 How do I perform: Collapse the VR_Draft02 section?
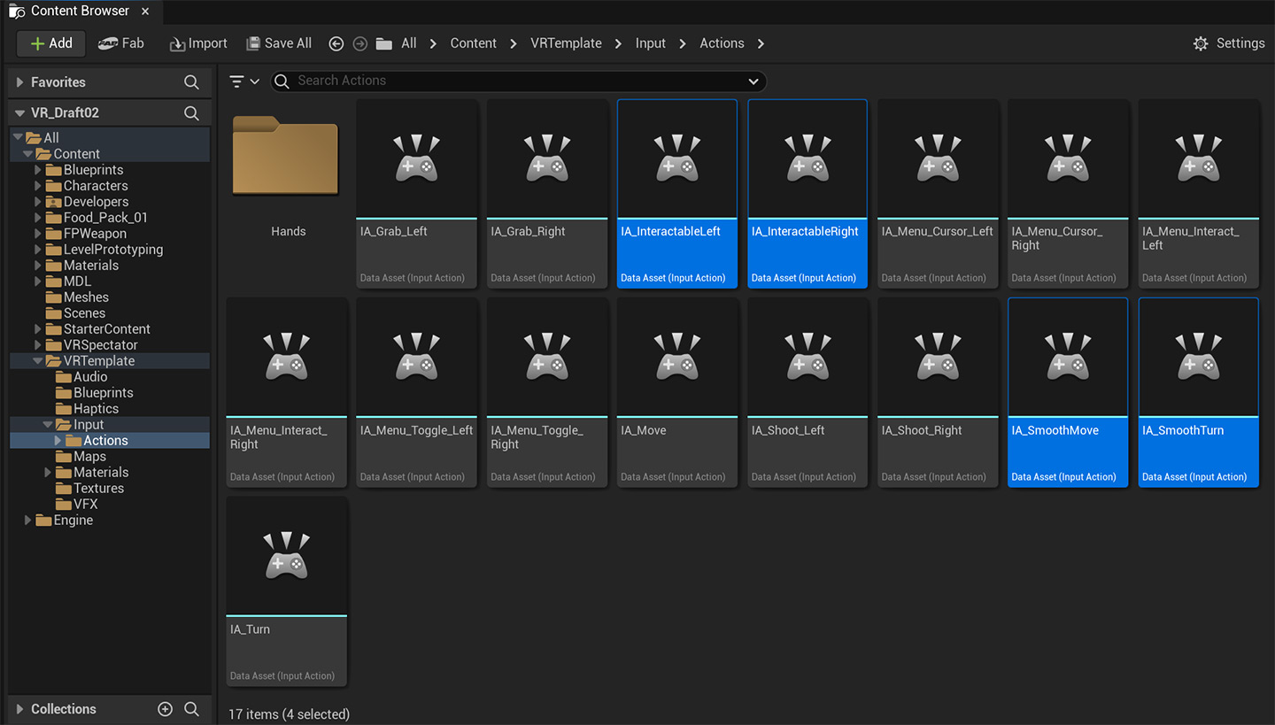(20, 113)
